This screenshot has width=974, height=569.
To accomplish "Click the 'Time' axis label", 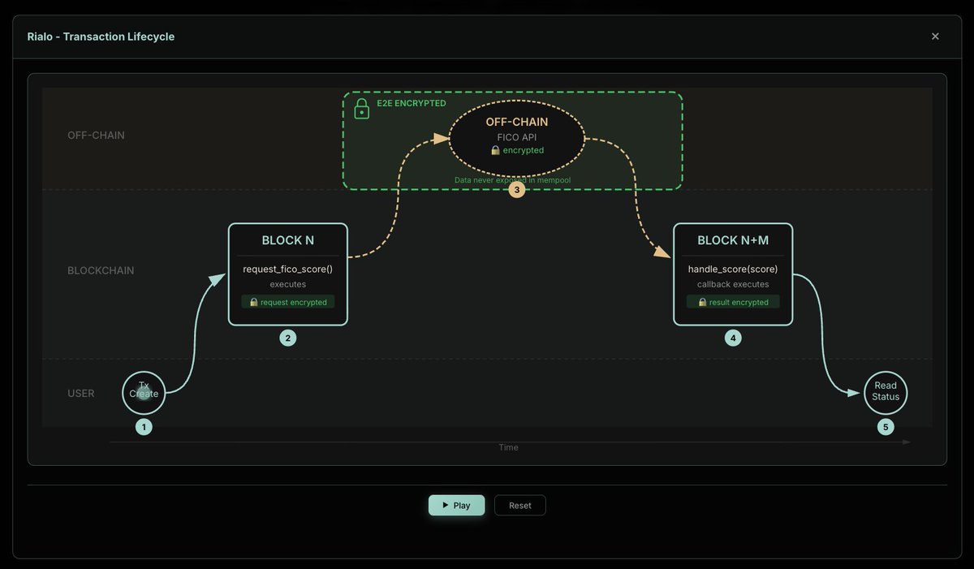I will (x=508, y=447).
